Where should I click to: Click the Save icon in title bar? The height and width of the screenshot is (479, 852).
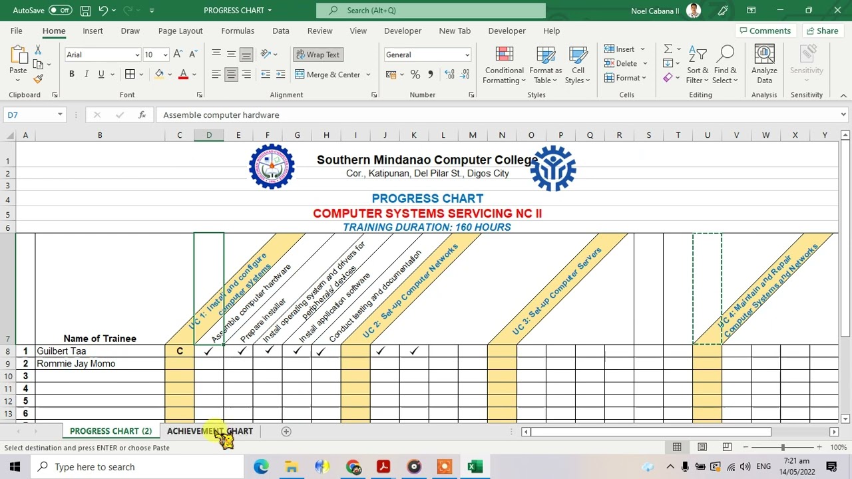(x=85, y=11)
